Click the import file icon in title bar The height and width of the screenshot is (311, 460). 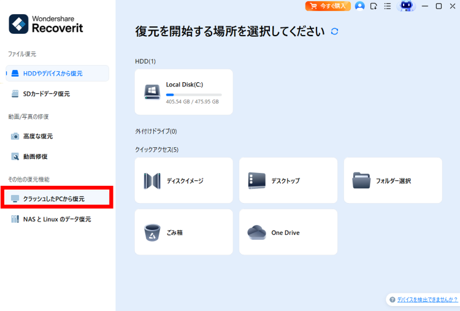(x=374, y=6)
